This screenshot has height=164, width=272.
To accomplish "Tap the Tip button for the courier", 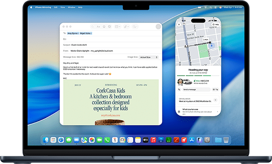I will click(x=215, y=89).
